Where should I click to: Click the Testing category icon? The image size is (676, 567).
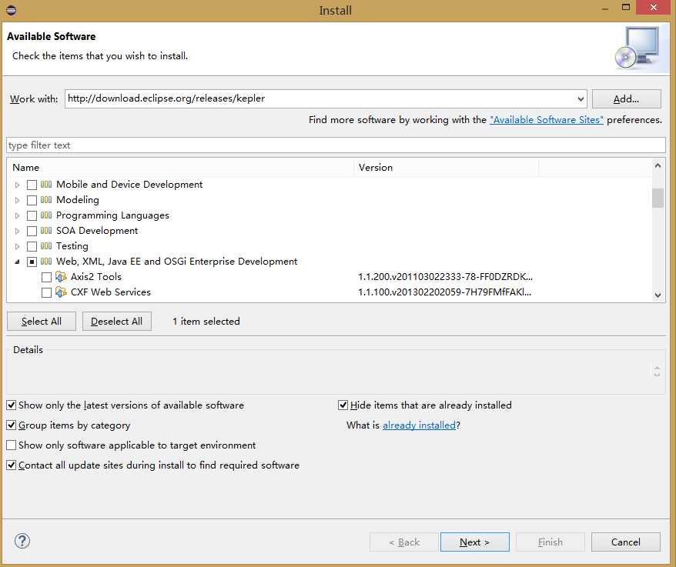point(46,246)
